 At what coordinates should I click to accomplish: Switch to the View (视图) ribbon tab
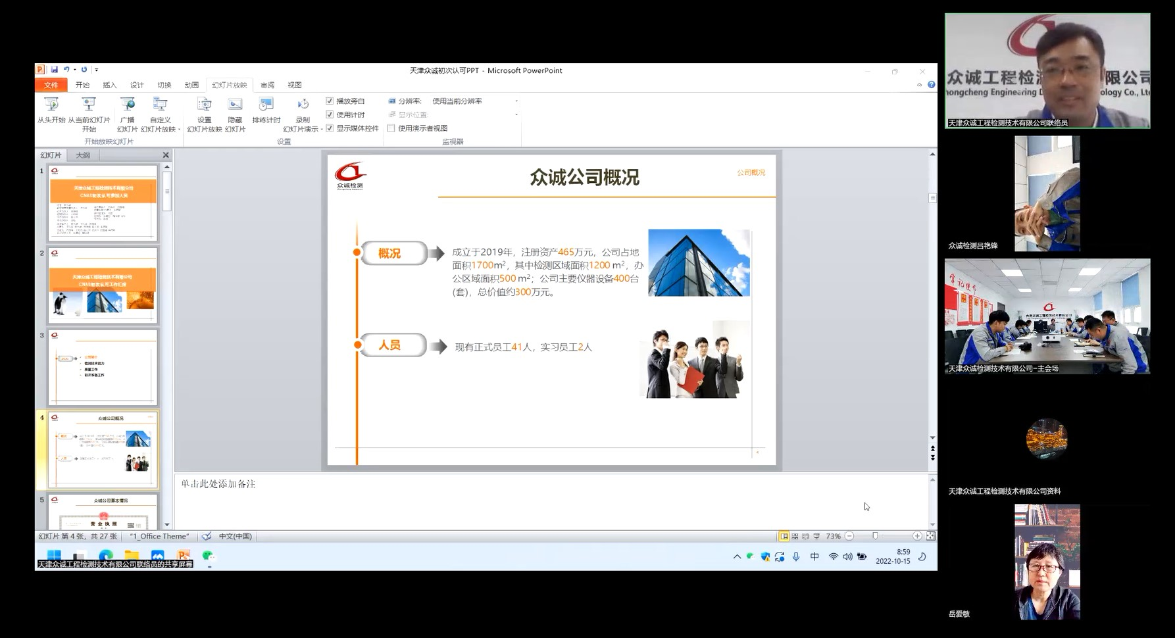295,85
